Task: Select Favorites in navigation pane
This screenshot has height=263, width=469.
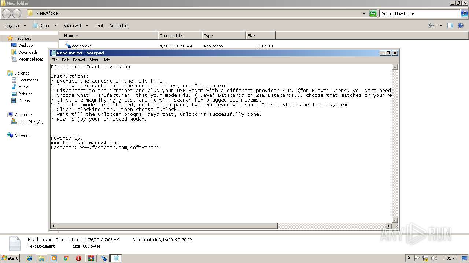Action: [23, 38]
